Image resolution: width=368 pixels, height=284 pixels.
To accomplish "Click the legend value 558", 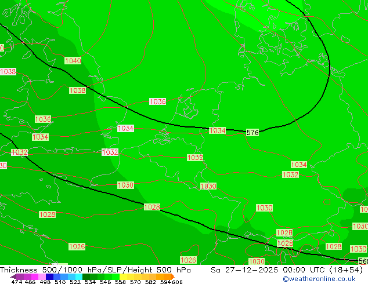I will pyautogui.click(x=120, y=282).
